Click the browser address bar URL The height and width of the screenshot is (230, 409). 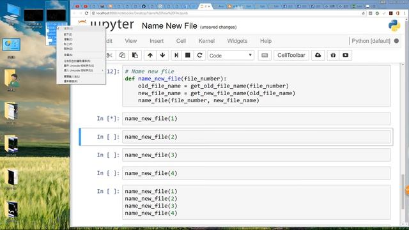tap(142, 13)
